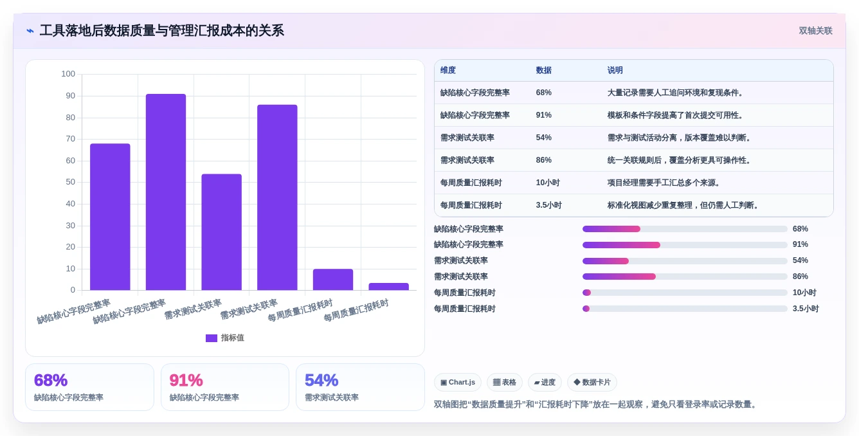Image resolution: width=859 pixels, height=436 pixels.
Task: Toggle the 指标值 legend color swatch
Action: [x=212, y=338]
